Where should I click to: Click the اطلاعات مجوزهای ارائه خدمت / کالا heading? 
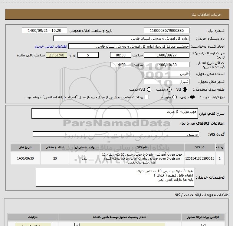point(202,195)
